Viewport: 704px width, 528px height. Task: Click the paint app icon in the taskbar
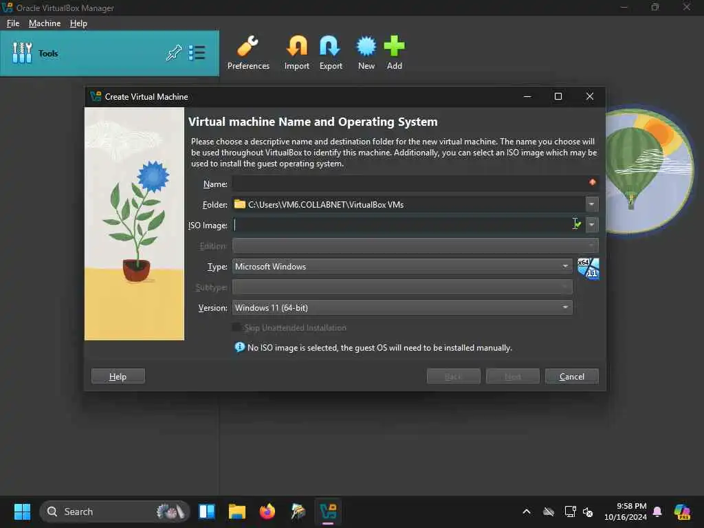(x=297, y=511)
